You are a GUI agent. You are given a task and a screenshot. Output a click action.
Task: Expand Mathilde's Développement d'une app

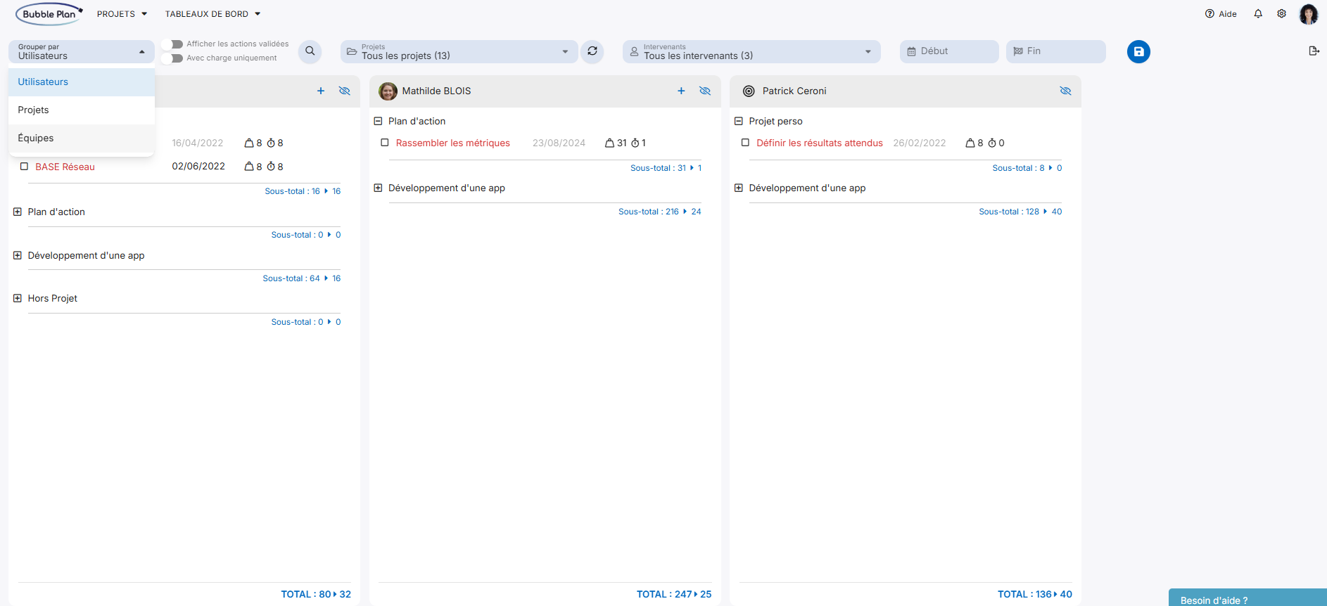pos(378,188)
